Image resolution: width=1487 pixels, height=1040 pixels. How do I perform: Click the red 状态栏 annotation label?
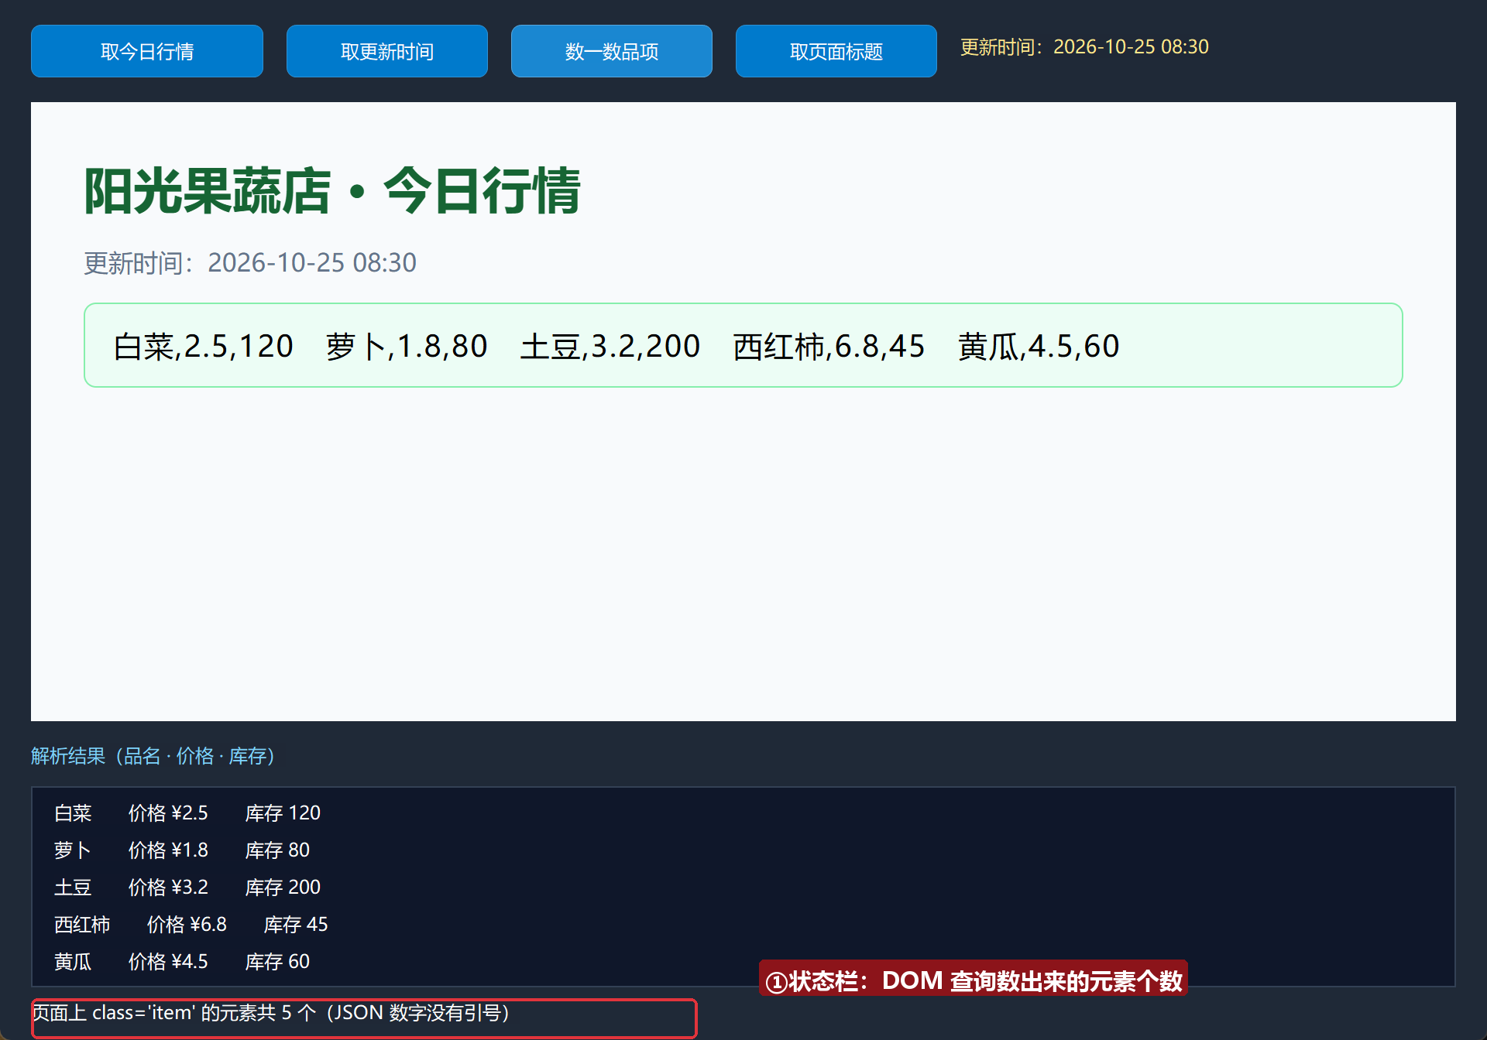[974, 979]
